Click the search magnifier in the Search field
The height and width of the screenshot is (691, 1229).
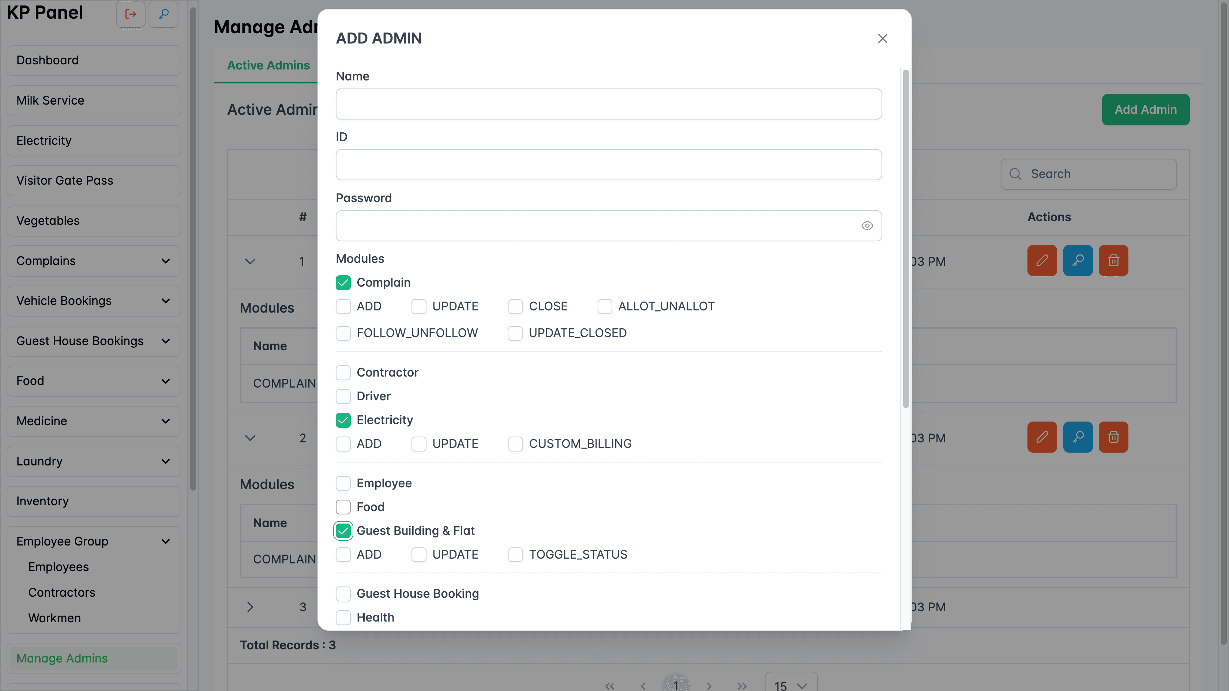coord(1015,174)
